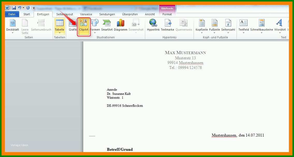This screenshot has height=157, width=294.
Task: Add a Textmarke bookmark
Action: (x=167, y=25)
